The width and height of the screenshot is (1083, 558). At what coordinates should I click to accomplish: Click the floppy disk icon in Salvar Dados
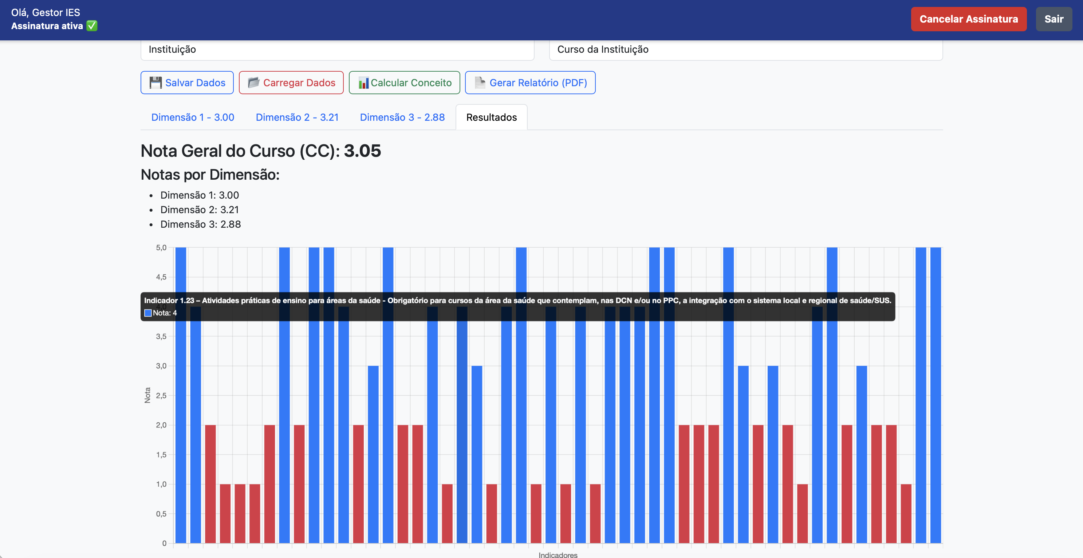pos(155,83)
